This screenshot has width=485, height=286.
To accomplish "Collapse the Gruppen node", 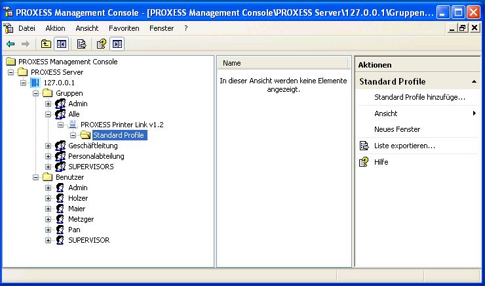I will (35, 94).
